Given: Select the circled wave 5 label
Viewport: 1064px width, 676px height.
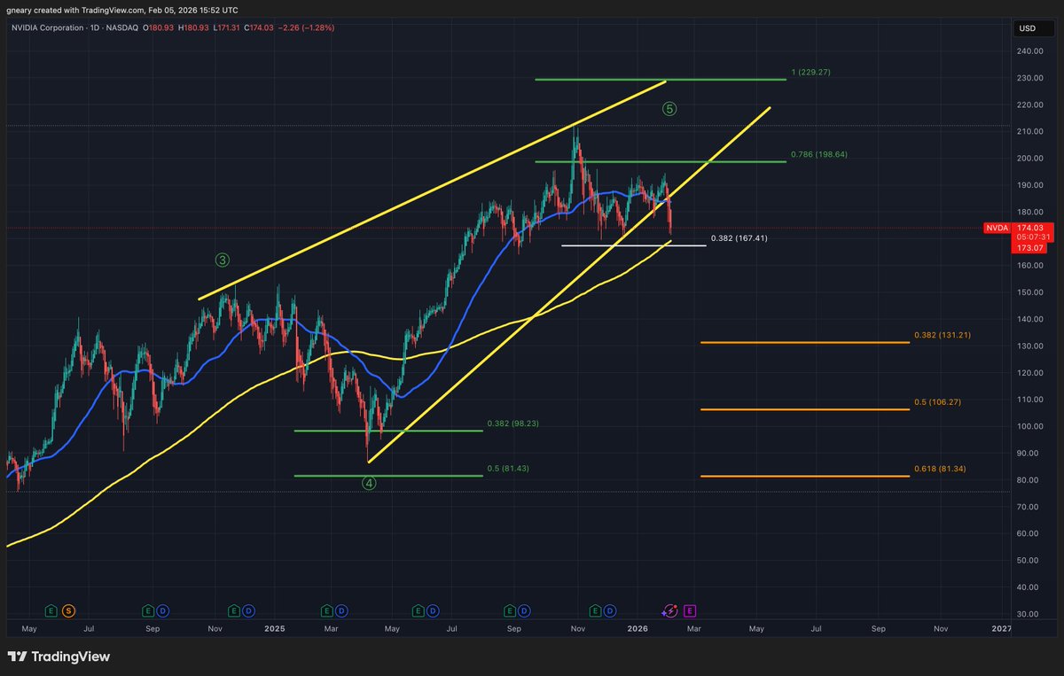Looking at the screenshot, I should [x=669, y=109].
